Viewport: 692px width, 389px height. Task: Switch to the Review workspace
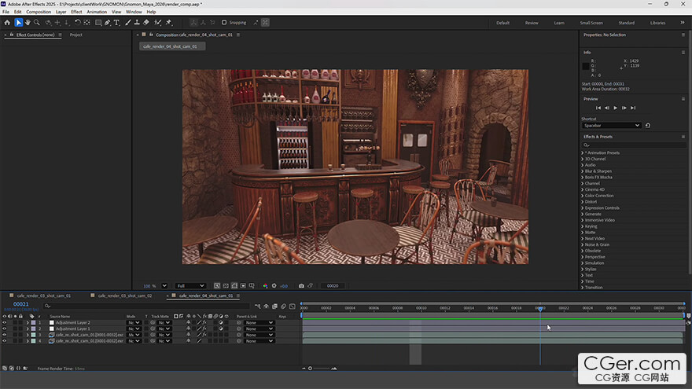pos(532,23)
